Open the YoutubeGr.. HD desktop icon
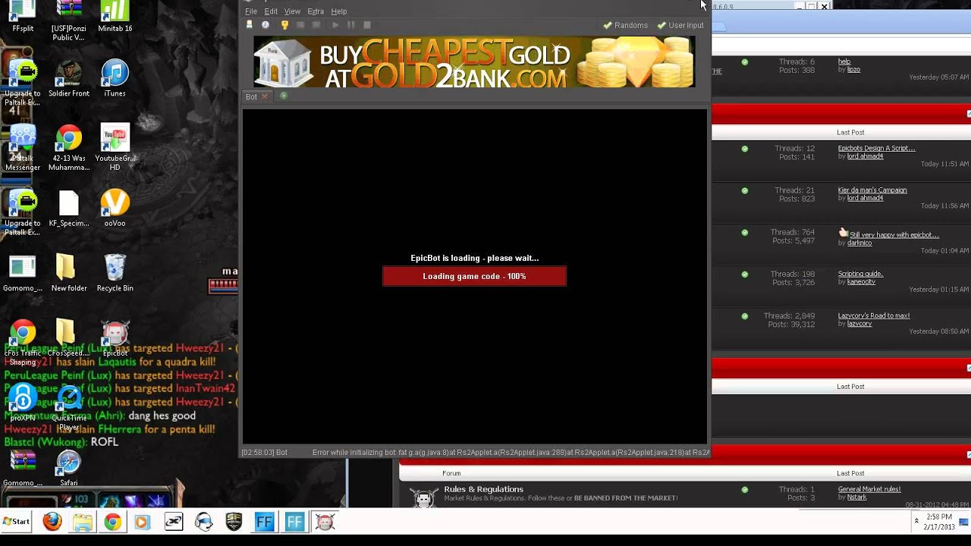Image resolution: width=971 pixels, height=546 pixels. coord(115,147)
